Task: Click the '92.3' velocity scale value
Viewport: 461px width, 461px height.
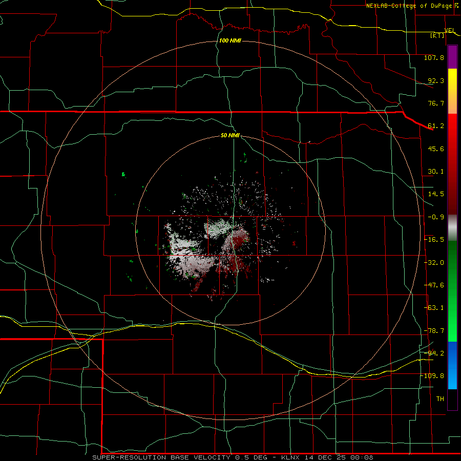Action: 436,80
